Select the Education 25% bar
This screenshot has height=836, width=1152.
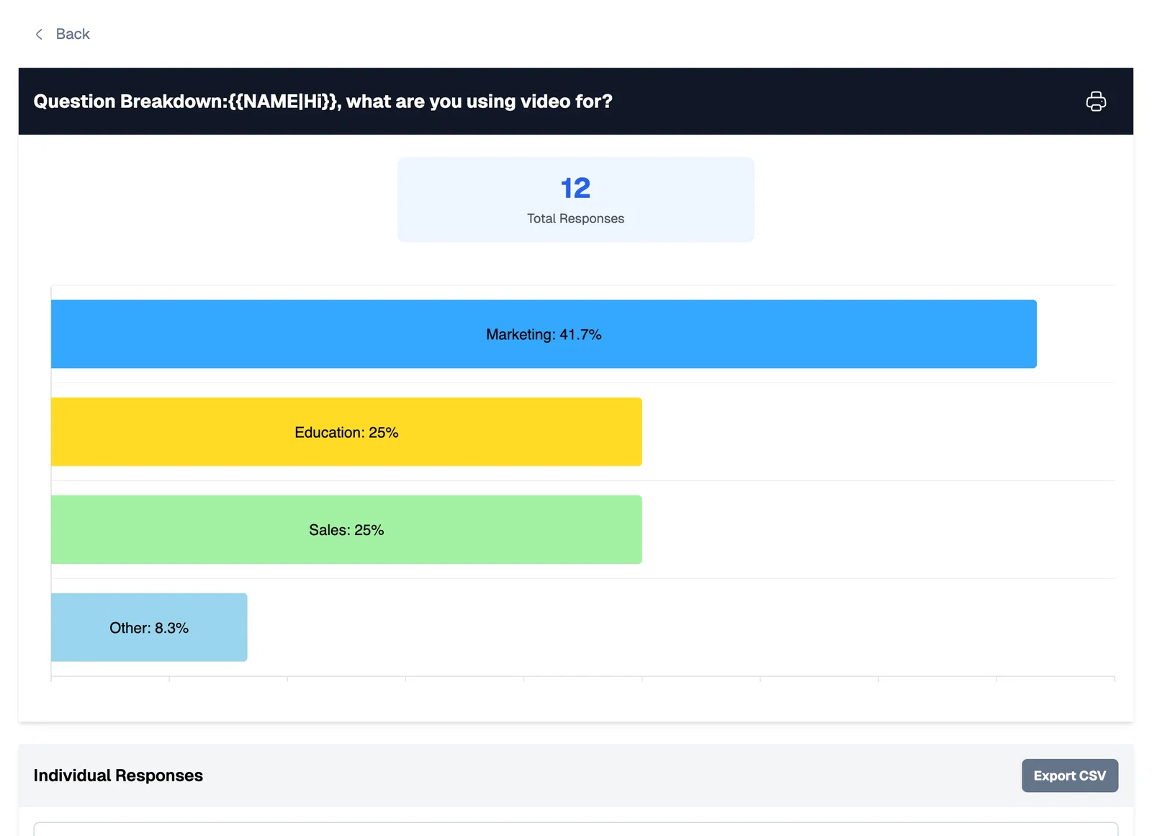tap(346, 432)
